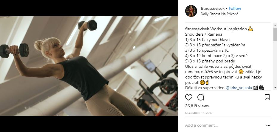Like the post with the heart icon

[x=188, y=97]
